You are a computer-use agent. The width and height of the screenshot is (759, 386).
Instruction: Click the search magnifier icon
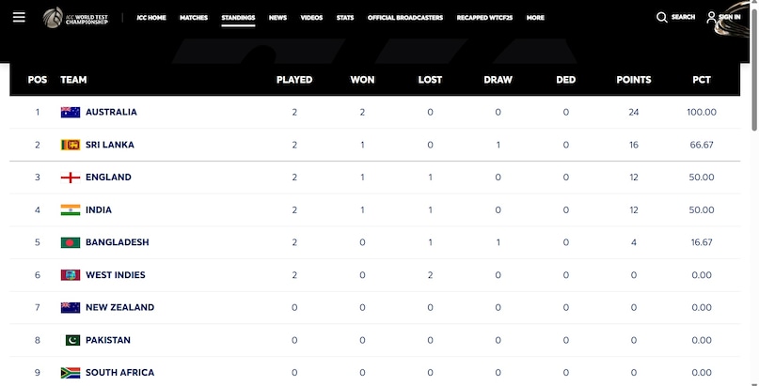coord(662,18)
